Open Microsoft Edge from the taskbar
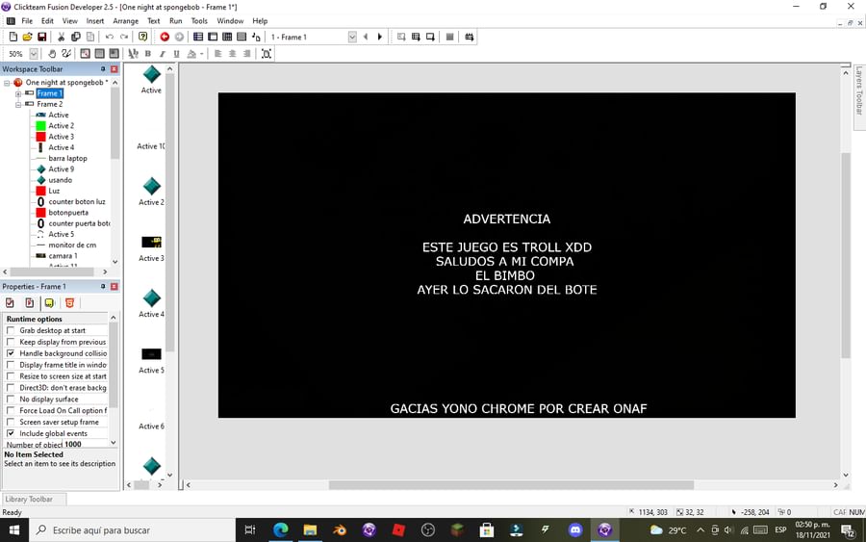Screen dimensions: 866x542 (281, 529)
